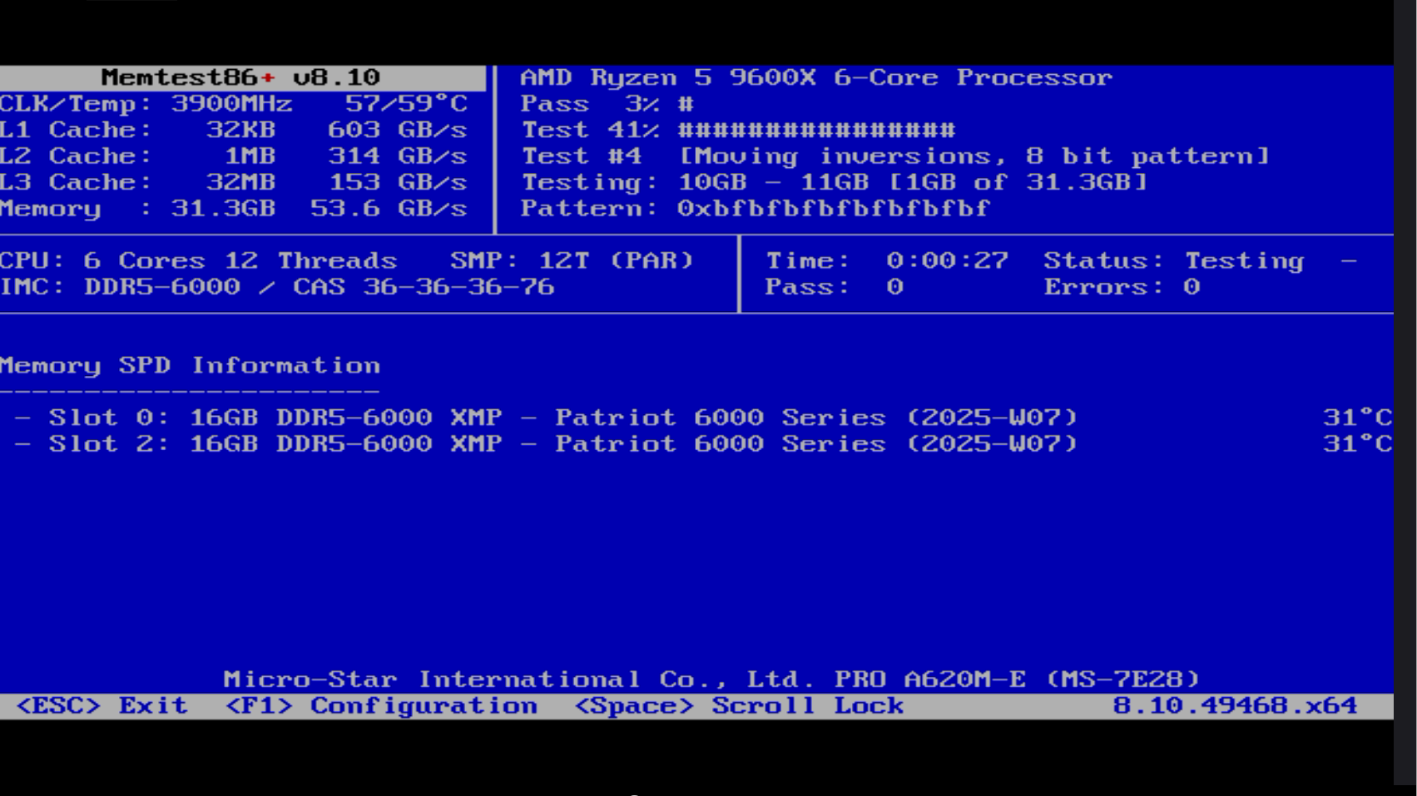Image resolution: width=1417 pixels, height=796 pixels.
Task: Click the CPU 6 Cores 12 Threads text
Action: (198, 260)
